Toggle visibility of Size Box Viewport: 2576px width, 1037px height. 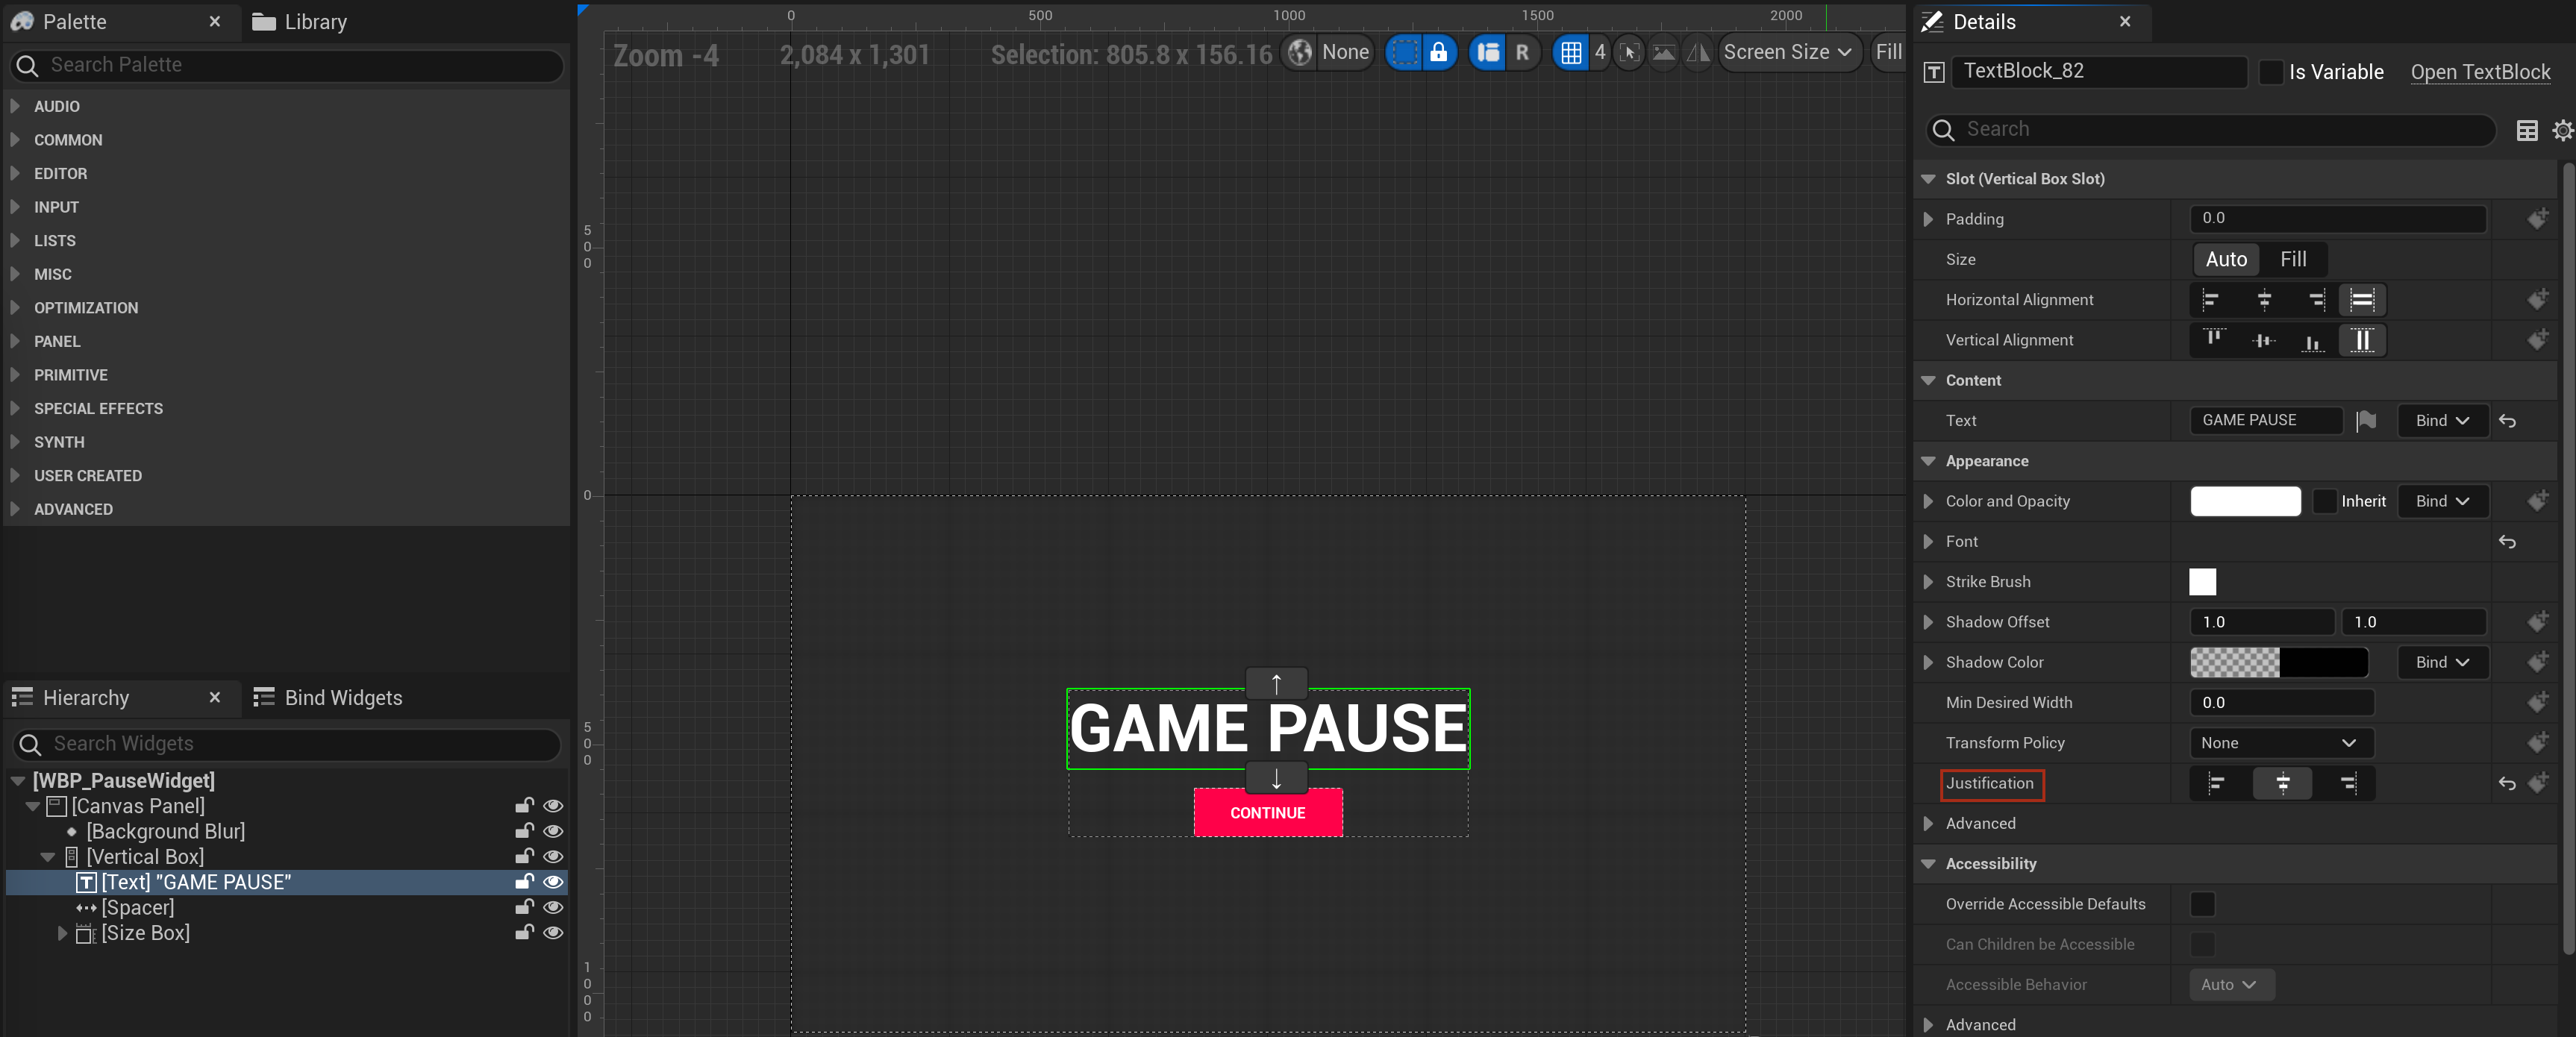coord(553,933)
